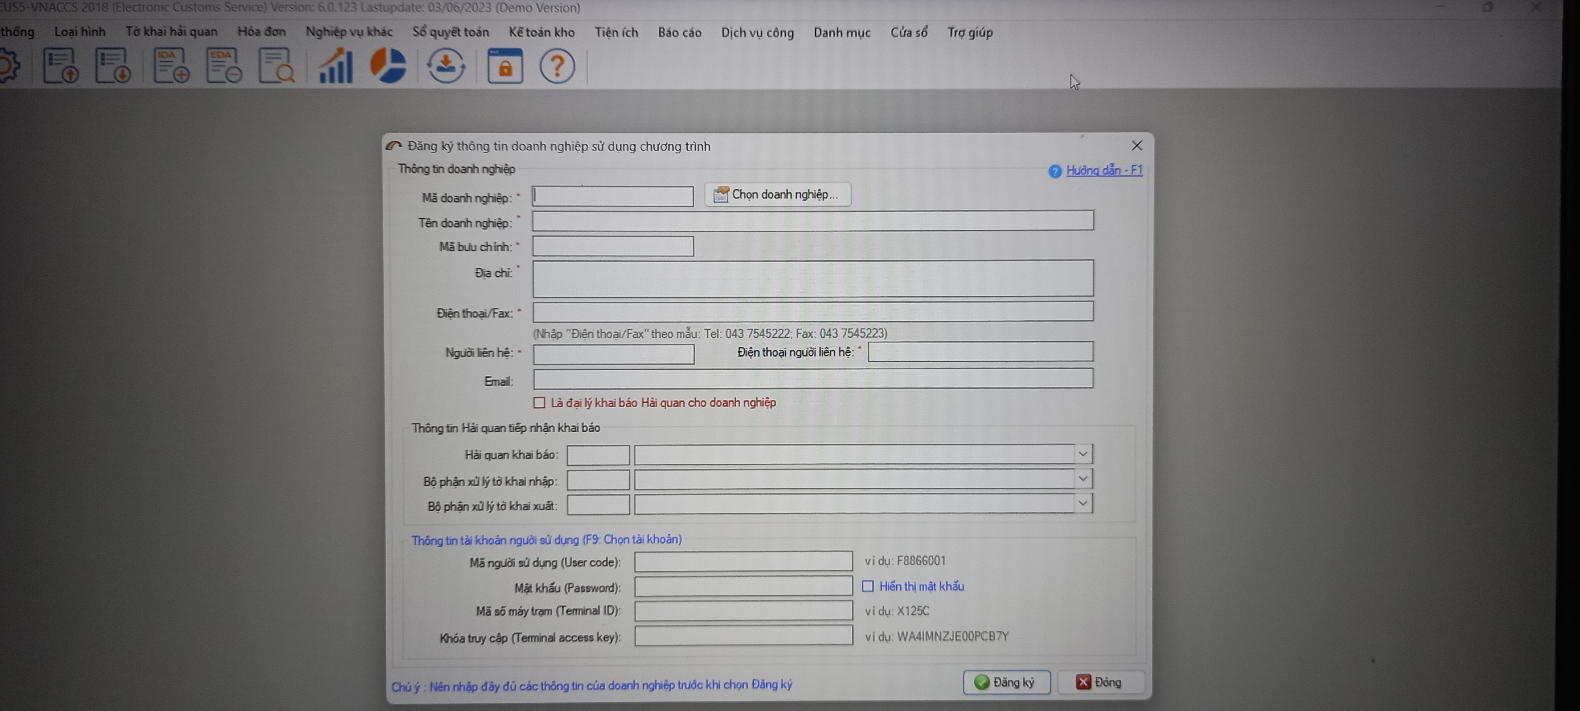Open the document search toolbar icon
Screen dimensions: 1580x711
tap(276, 66)
